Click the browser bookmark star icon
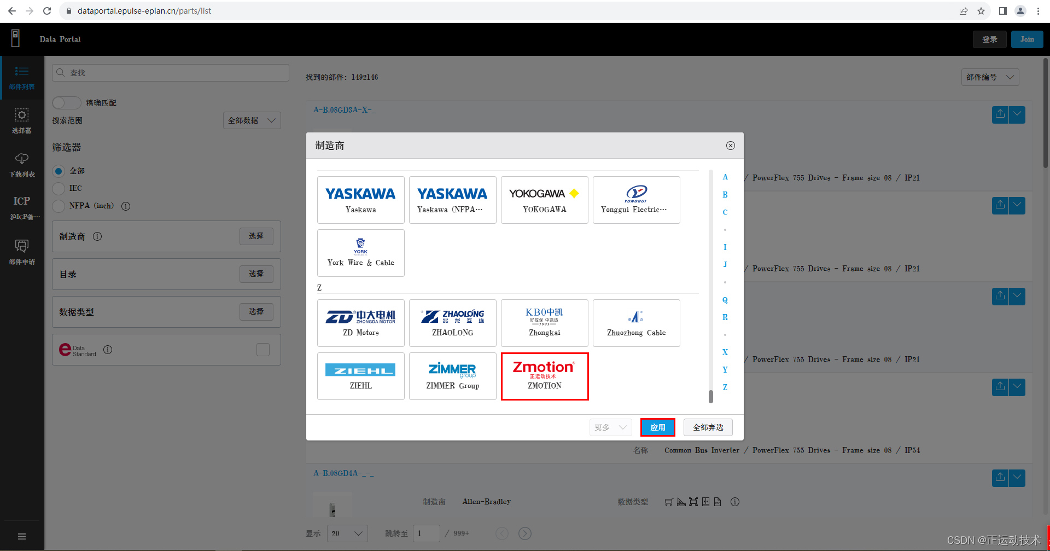The width and height of the screenshot is (1050, 551). [981, 11]
